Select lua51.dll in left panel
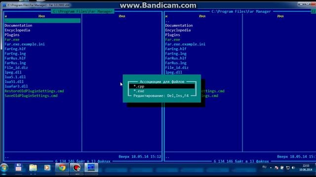This screenshot has height=177, width=316. coord(14,82)
